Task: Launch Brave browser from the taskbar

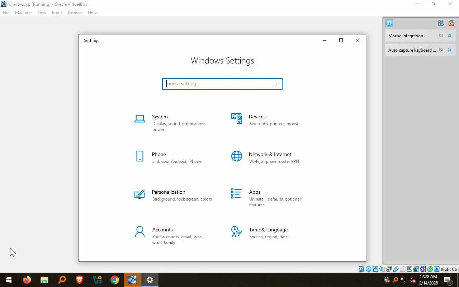Action: [x=80, y=280]
